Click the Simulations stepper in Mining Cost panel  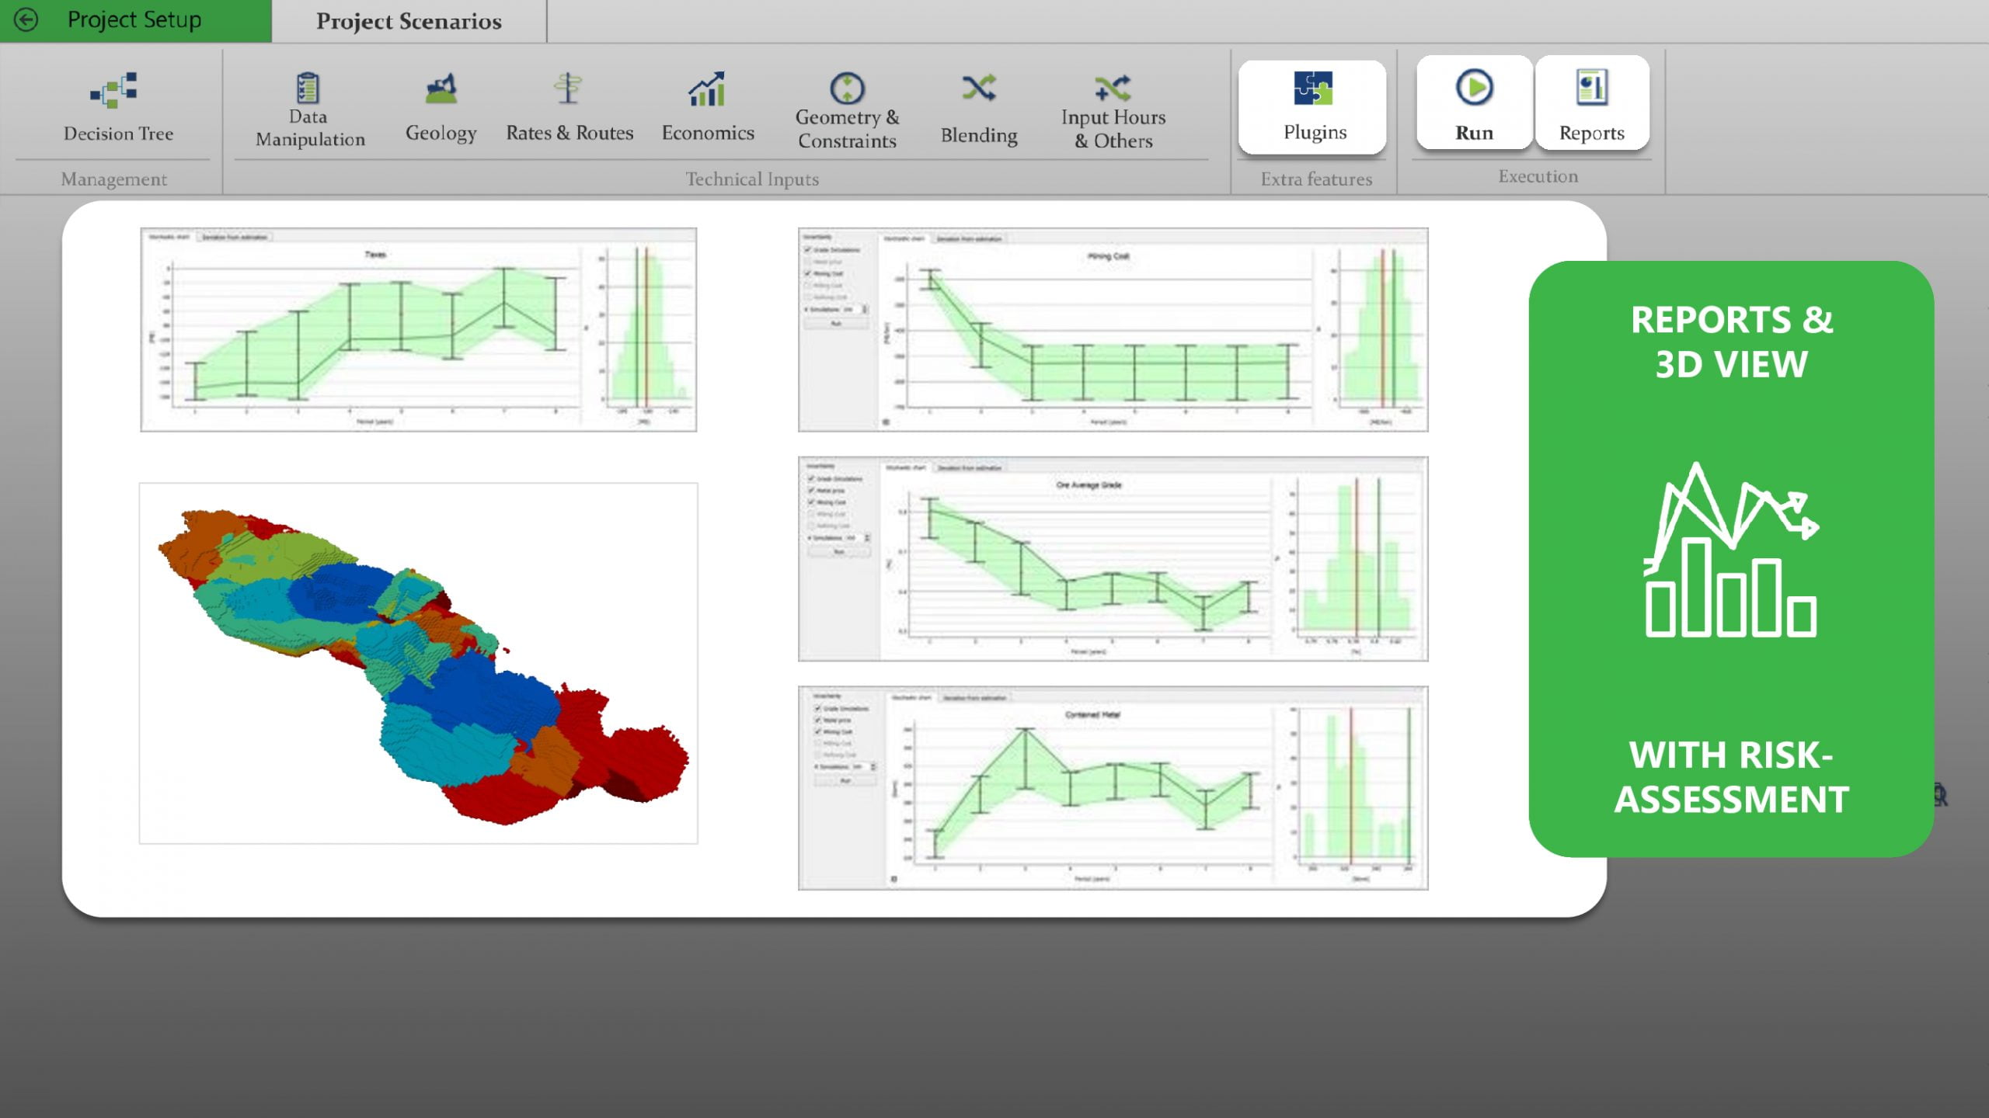click(x=865, y=309)
